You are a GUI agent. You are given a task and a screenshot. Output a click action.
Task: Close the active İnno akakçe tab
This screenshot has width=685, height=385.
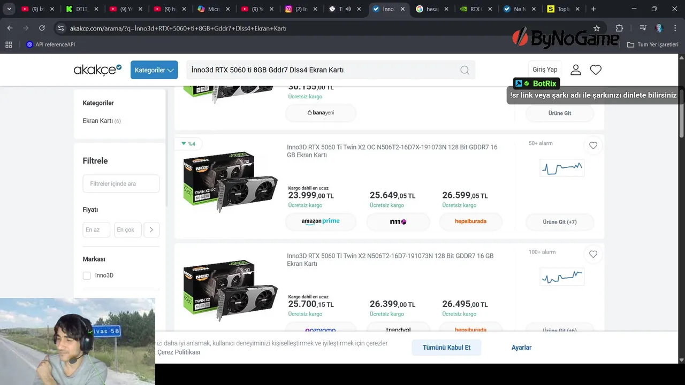pyautogui.click(x=403, y=9)
